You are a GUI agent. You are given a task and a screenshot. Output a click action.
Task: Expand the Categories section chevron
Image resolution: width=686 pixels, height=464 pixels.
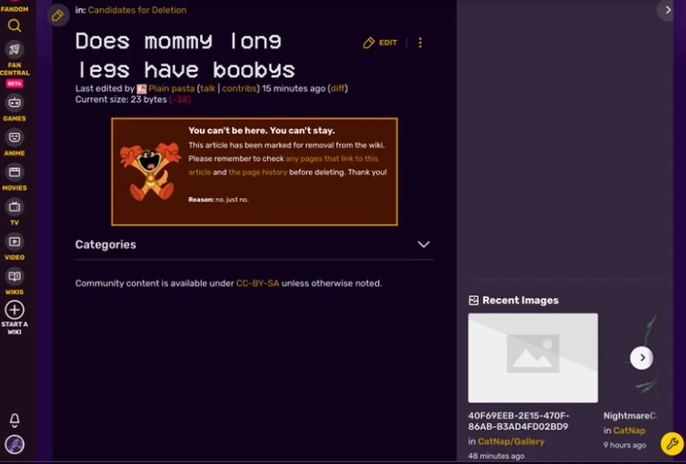click(423, 244)
